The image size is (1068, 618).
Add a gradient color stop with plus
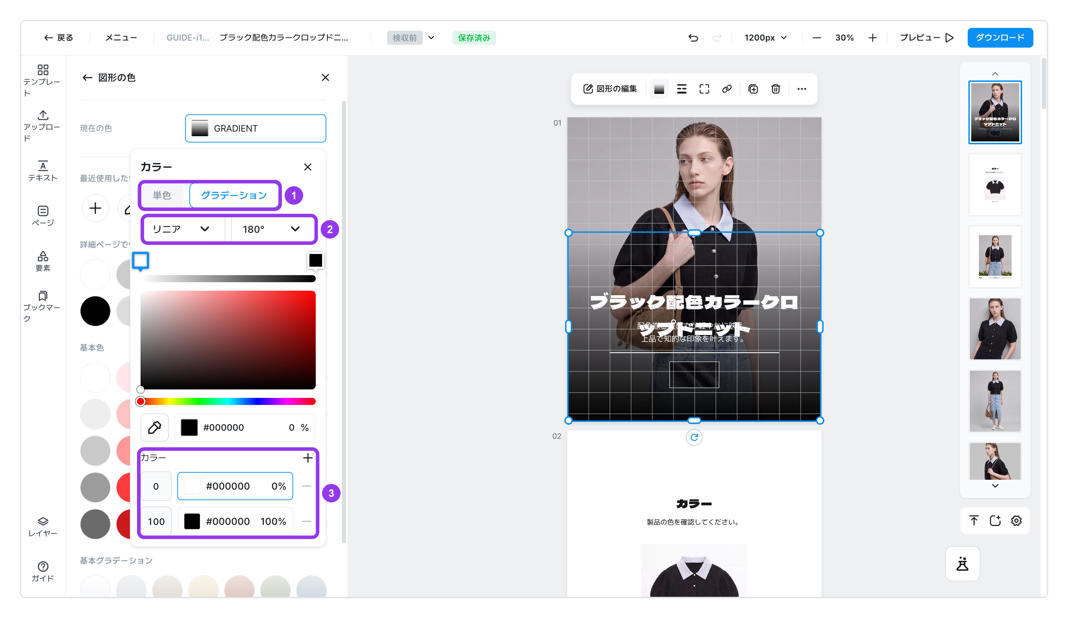[308, 458]
